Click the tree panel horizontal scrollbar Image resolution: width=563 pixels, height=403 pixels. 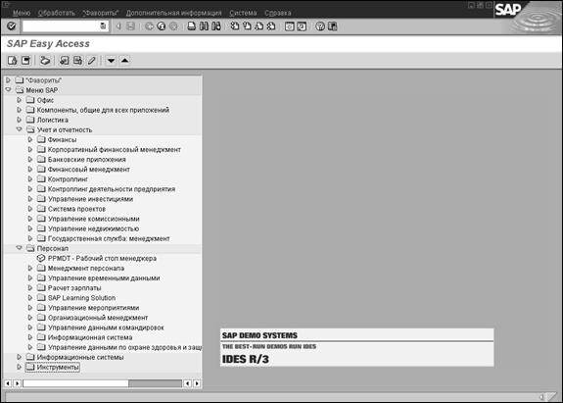coord(103,383)
